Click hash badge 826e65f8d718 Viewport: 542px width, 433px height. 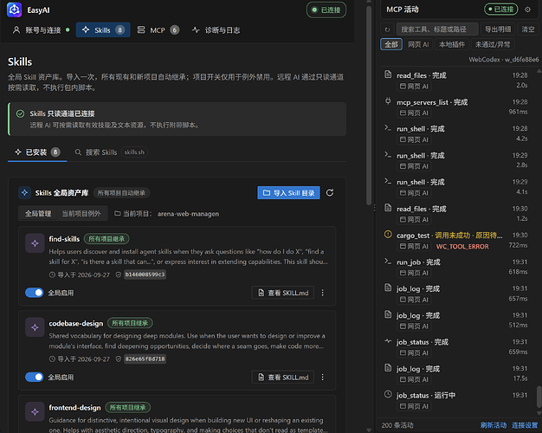click(145, 359)
